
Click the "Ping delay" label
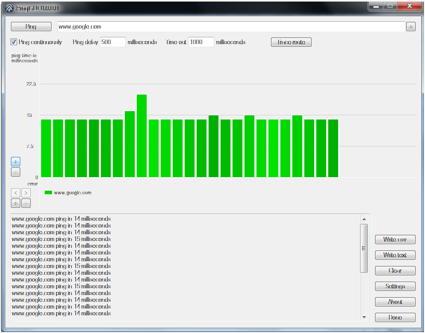[x=85, y=42]
